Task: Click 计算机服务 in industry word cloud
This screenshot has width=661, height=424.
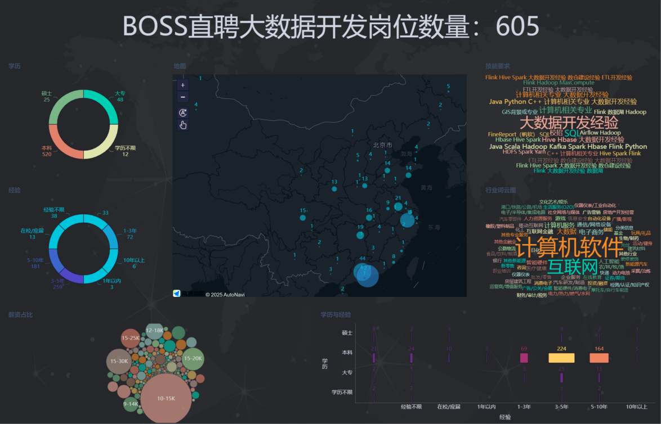Action: click(560, 225)
